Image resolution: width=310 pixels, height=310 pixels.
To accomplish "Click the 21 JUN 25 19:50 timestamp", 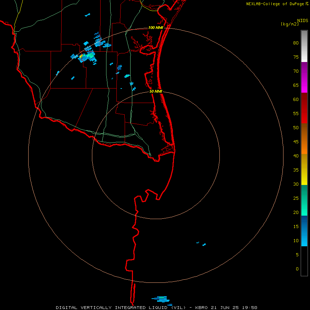I will point(234,308).
